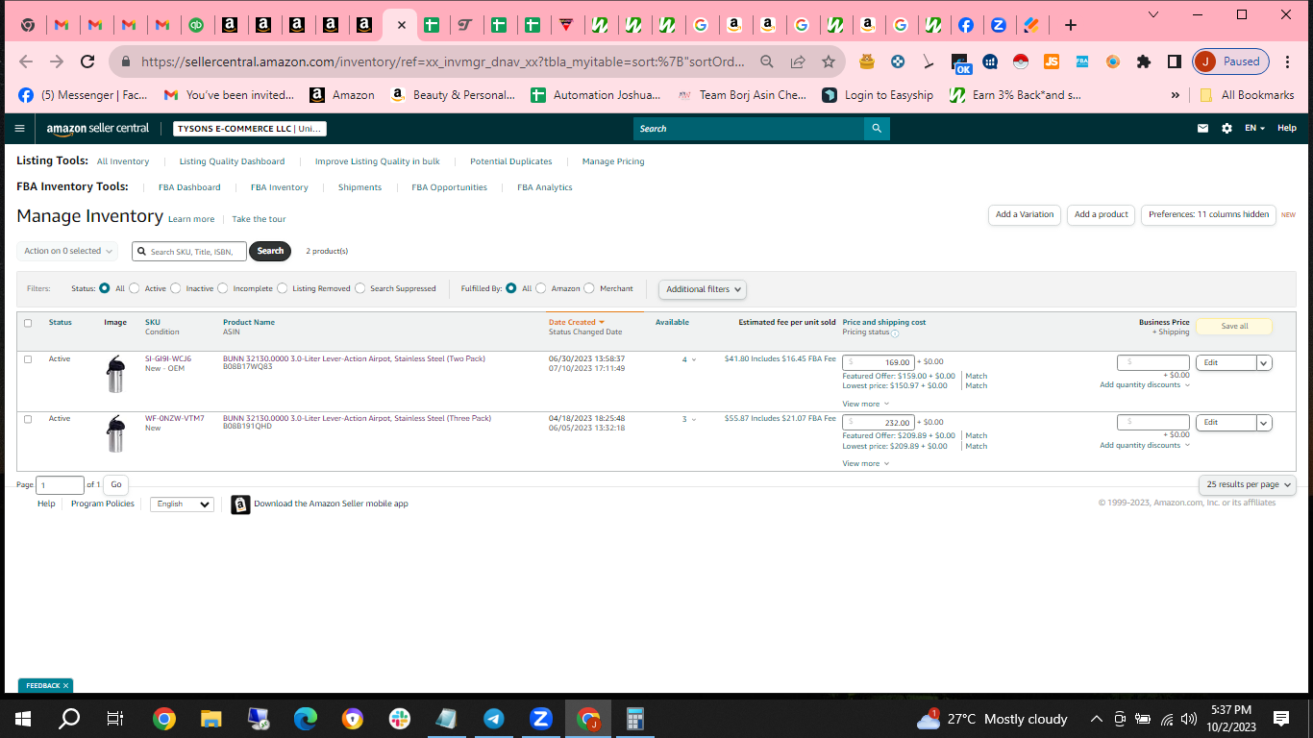This screenshot has width=1313, height=738.
Task: Toggle the Chrome side panel icon
Action: tap(1174, 61)
